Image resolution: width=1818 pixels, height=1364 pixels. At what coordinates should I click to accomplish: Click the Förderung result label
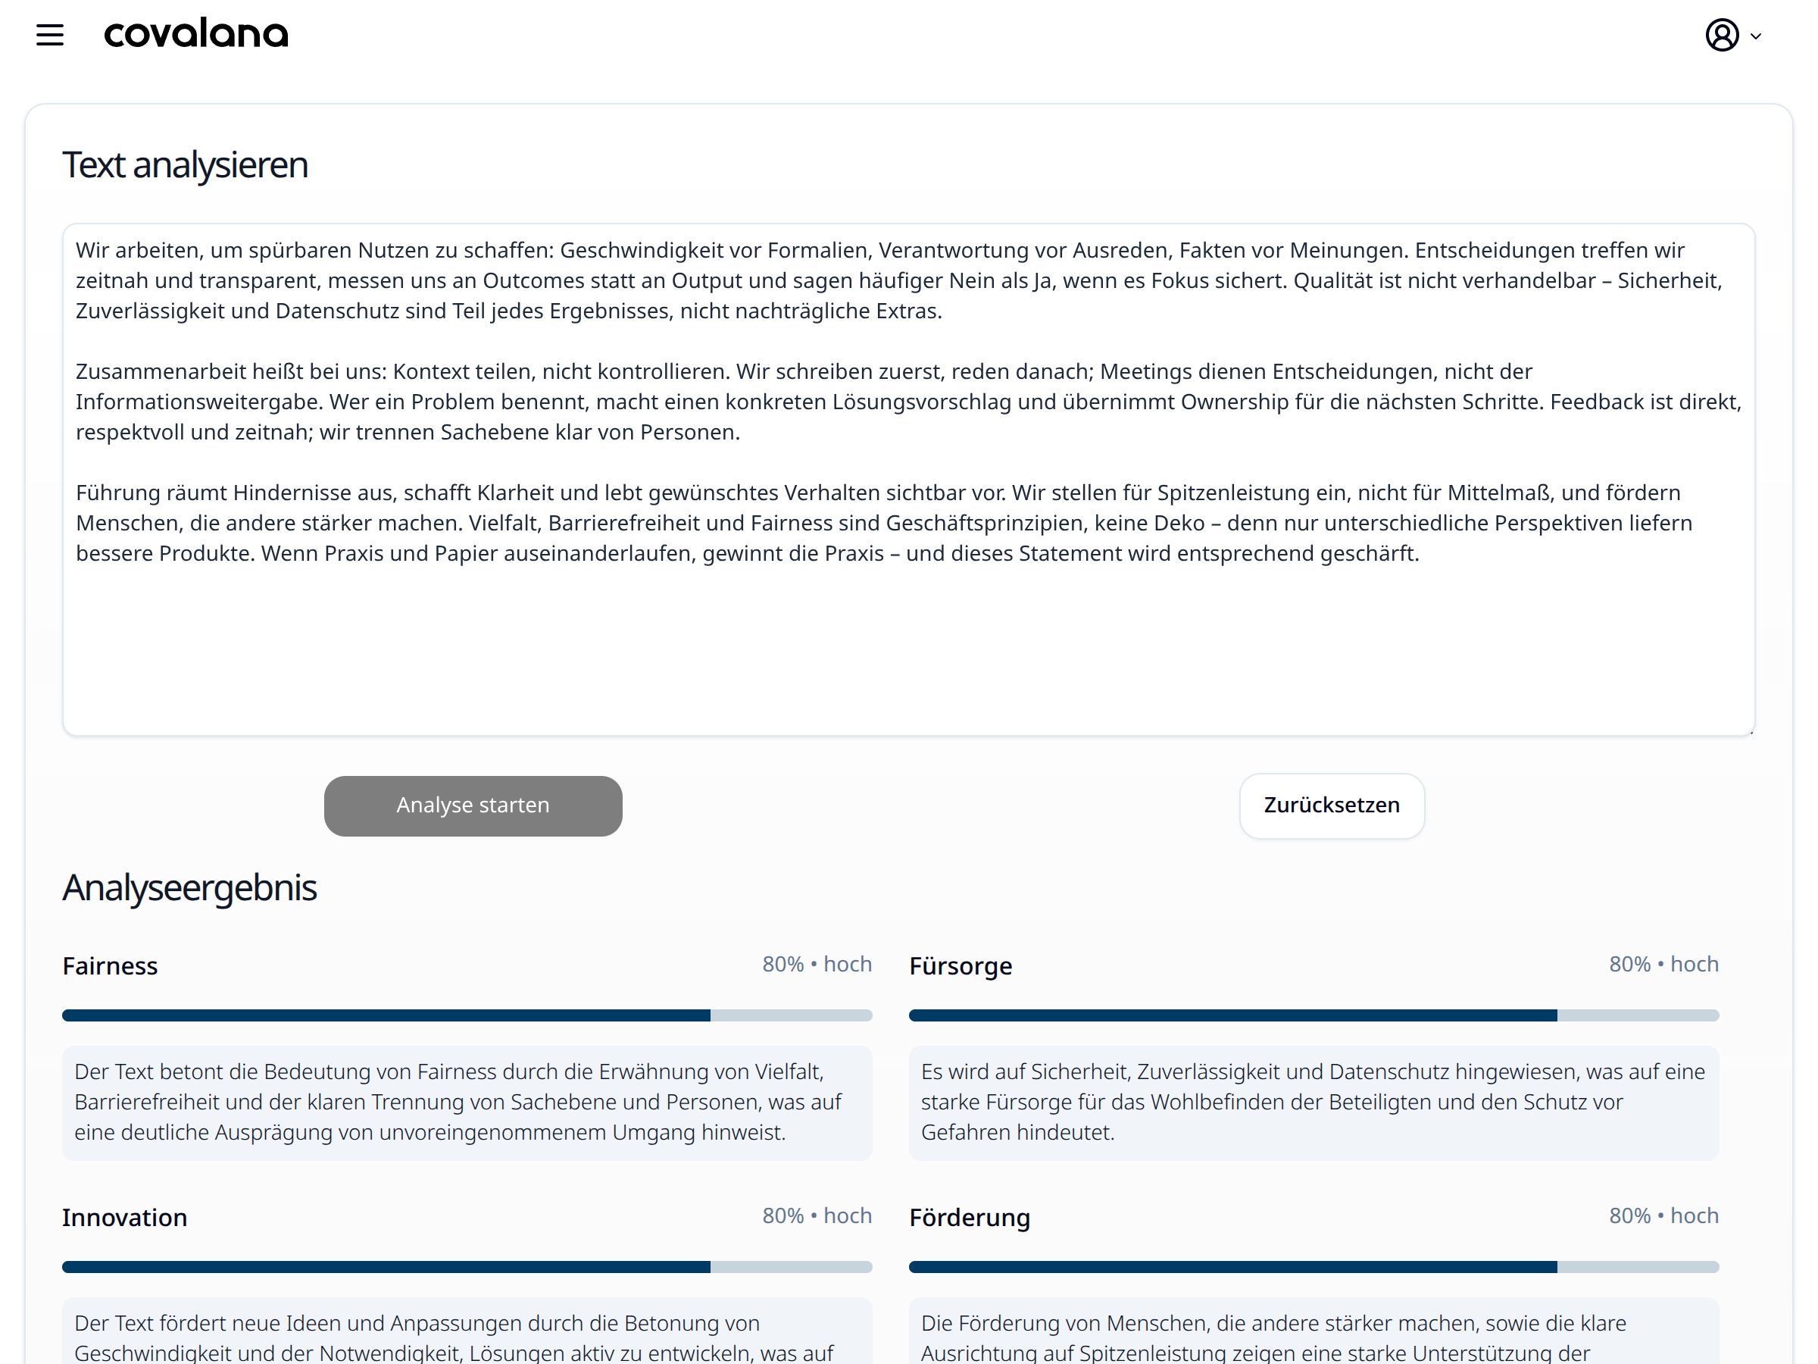[970, 1218]
